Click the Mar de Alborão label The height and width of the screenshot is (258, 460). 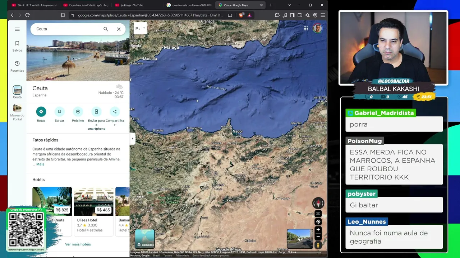(x=216, y=88)
